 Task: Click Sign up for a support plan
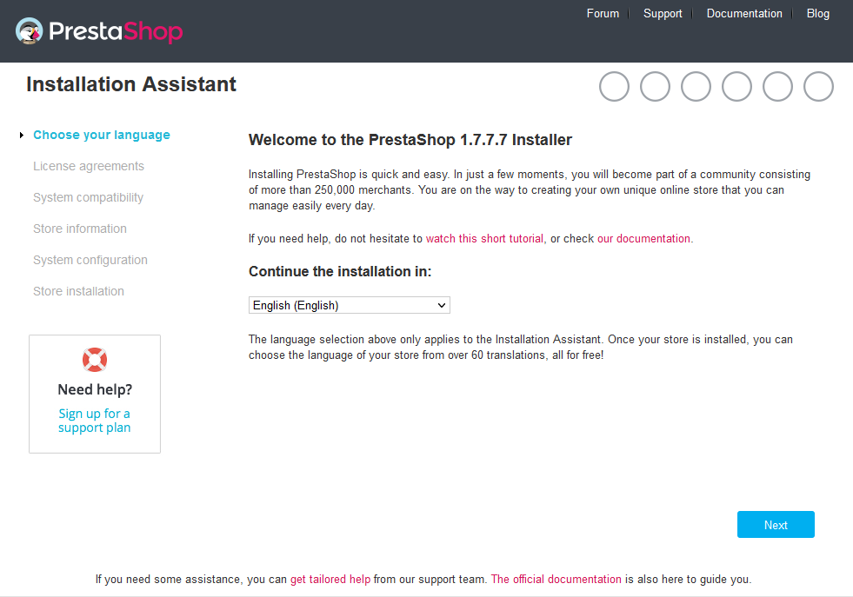pos(95,421)
